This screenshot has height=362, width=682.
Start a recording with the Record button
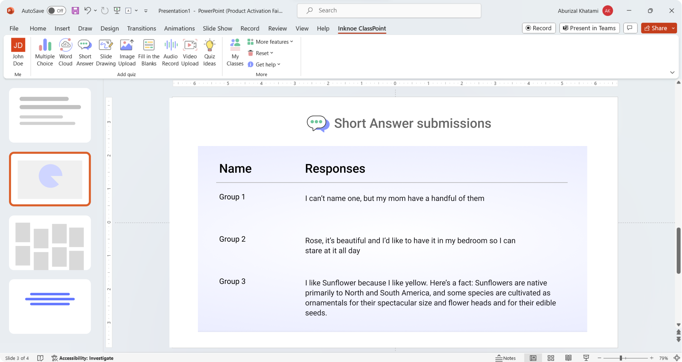538,28
